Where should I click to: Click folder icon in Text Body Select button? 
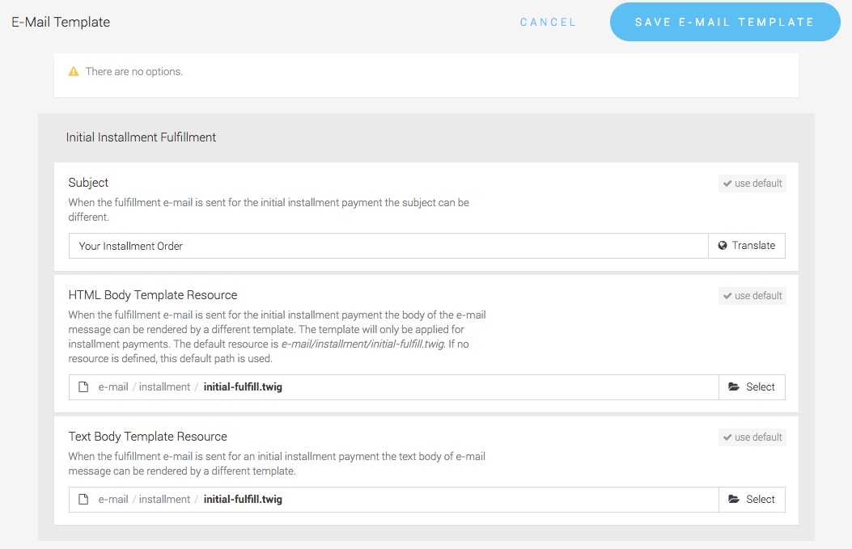734,500
